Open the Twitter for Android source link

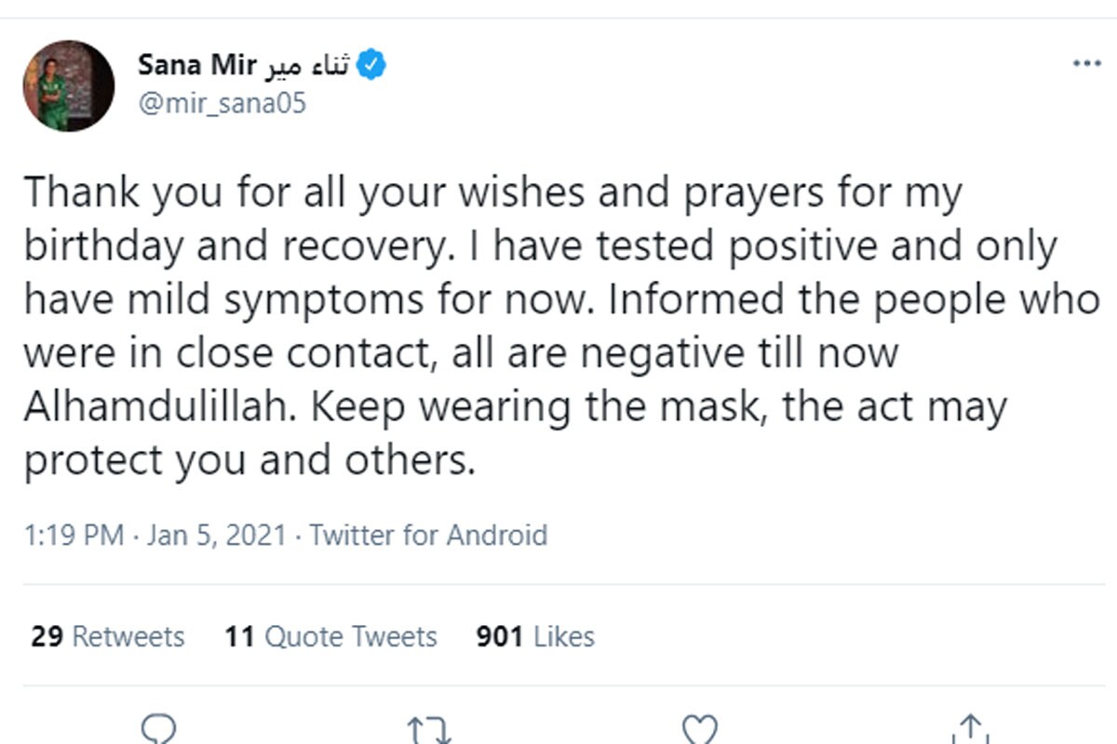(428, 536)
